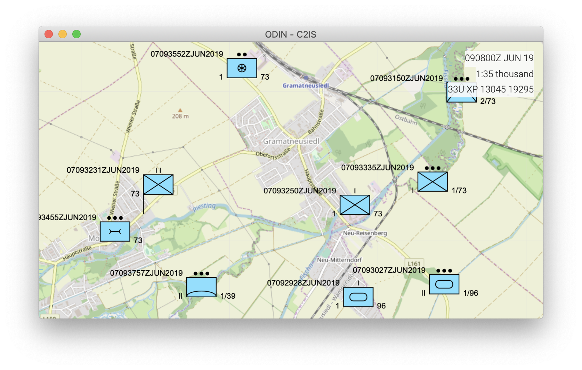582x370 pixels.
Task: Select the bridge engineer platoon symbol near Hauptstraße
Action: click(x=115, y=231)
